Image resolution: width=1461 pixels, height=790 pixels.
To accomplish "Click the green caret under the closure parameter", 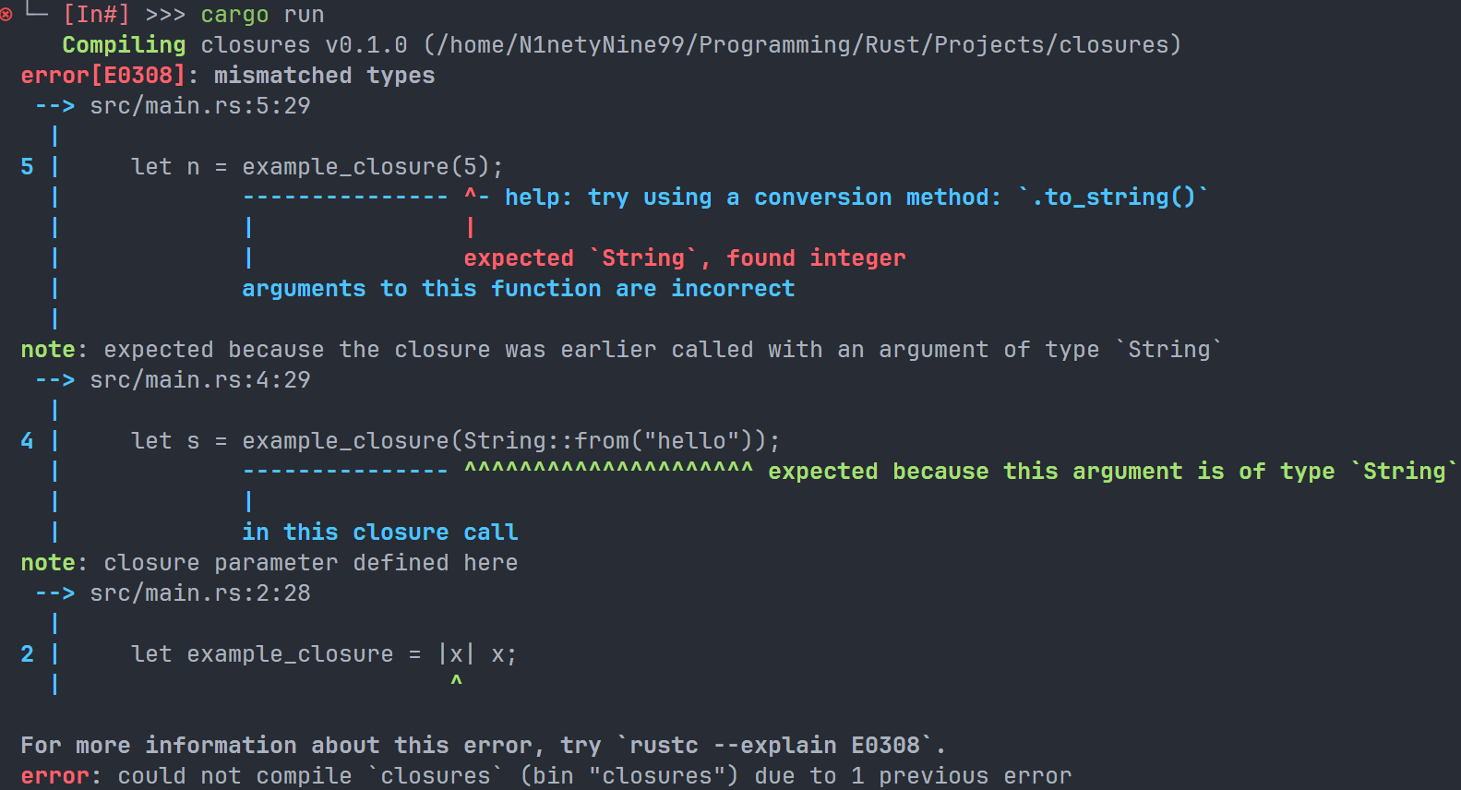I will 456,682.
